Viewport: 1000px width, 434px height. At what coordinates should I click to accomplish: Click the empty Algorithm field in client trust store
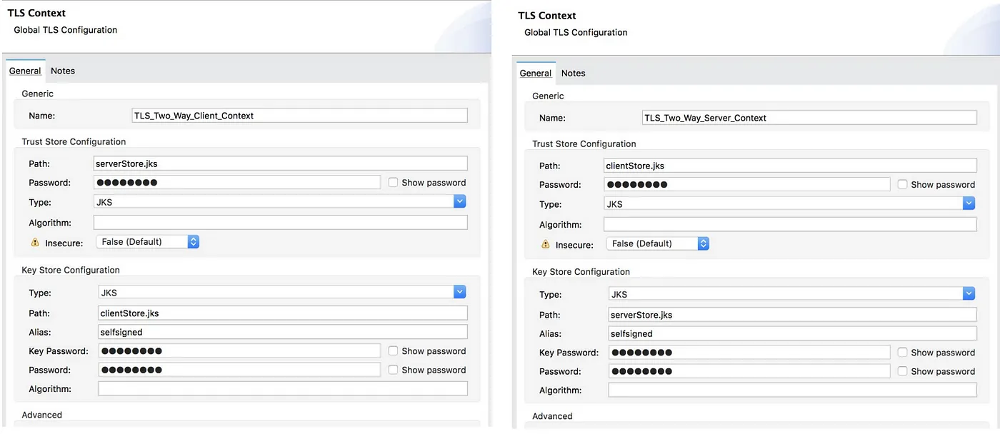coord(281,222)
